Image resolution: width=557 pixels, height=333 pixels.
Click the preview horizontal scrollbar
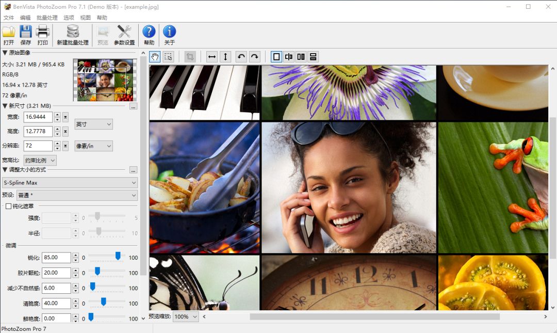coord(374,316)
